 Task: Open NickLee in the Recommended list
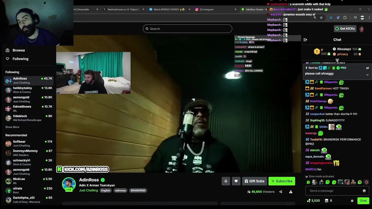[29, 181]
